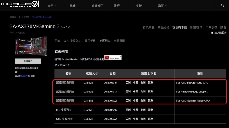
Task: Click the 線上諮詢 help link
Action: click(24, 76)
